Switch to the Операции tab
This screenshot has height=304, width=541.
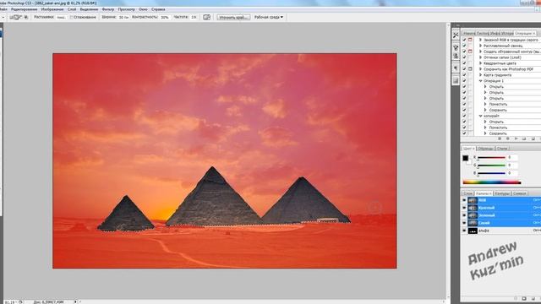point(525,34)
